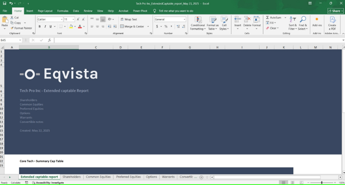This screenshot has width=345, height=185.
Task: Click the Save icon in title bar
Action: (5, 3)
